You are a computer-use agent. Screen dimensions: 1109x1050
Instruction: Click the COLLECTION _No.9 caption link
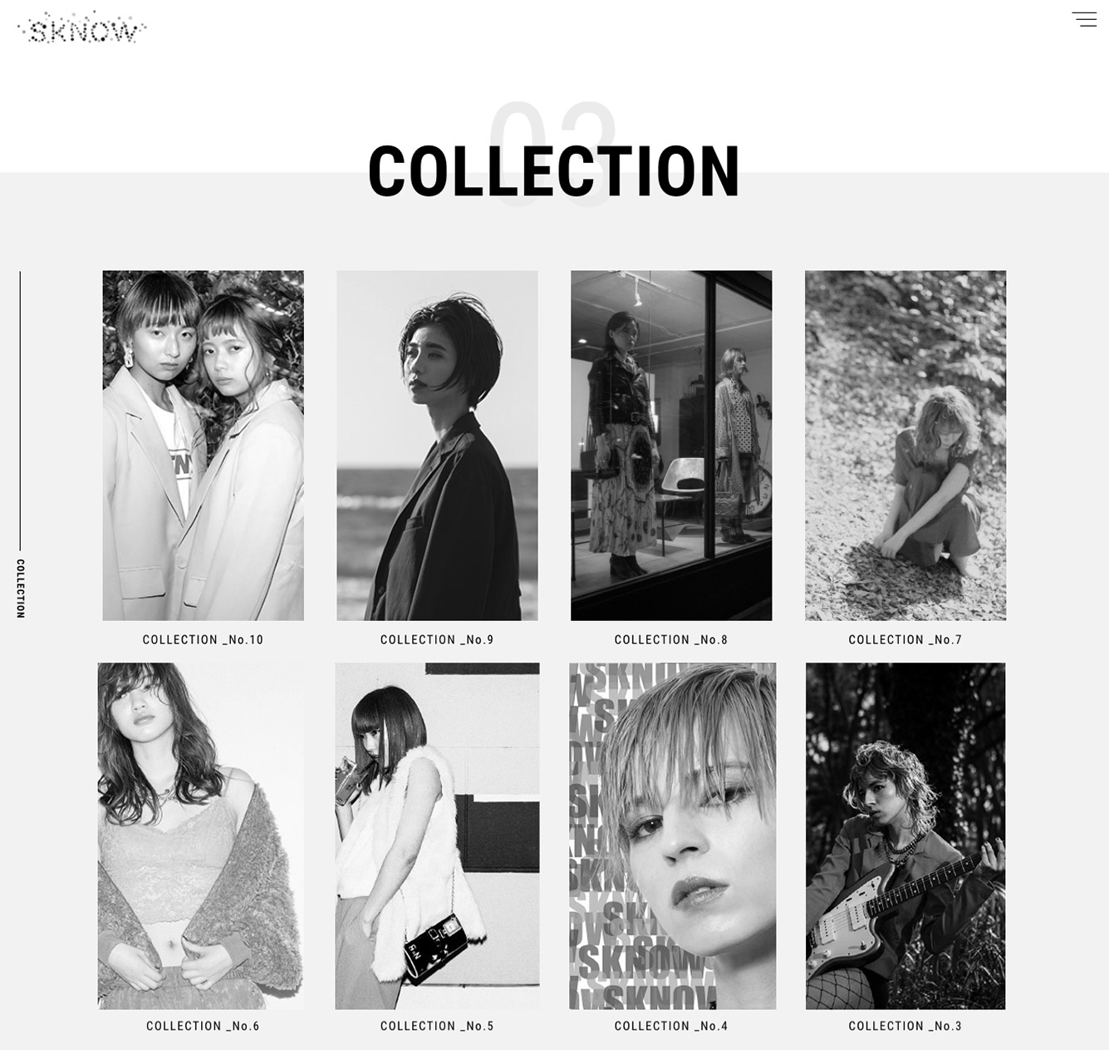437,639
